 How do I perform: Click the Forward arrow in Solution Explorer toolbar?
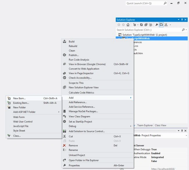[x=123, y=25]
